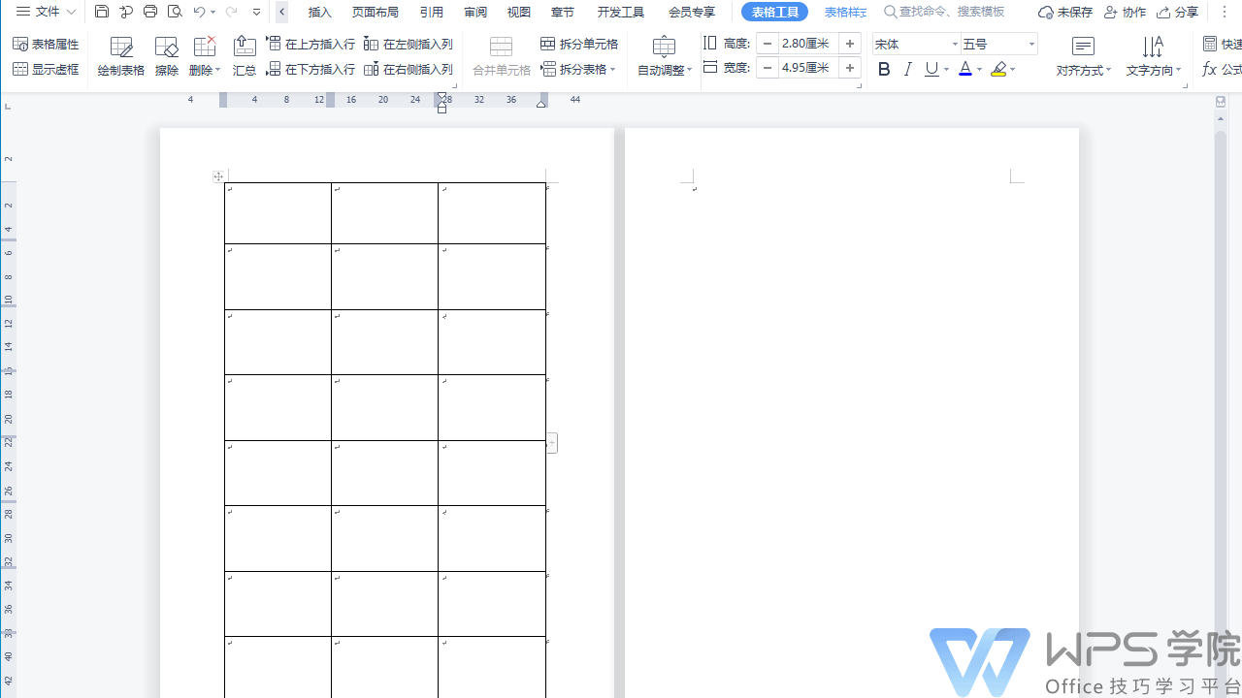Switch to Chapter (章节) tab
Screen dimensions: 1242x698
(563, 13)
